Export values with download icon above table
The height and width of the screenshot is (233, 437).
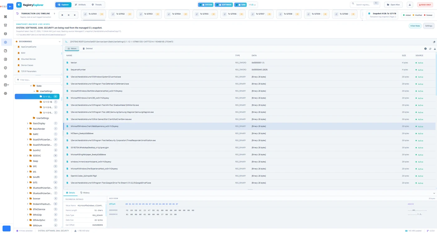[x=435, y=49]
